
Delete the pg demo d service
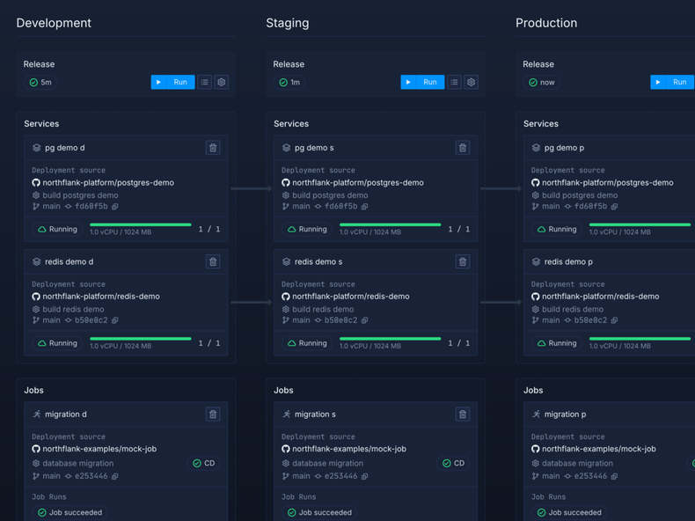213,148
